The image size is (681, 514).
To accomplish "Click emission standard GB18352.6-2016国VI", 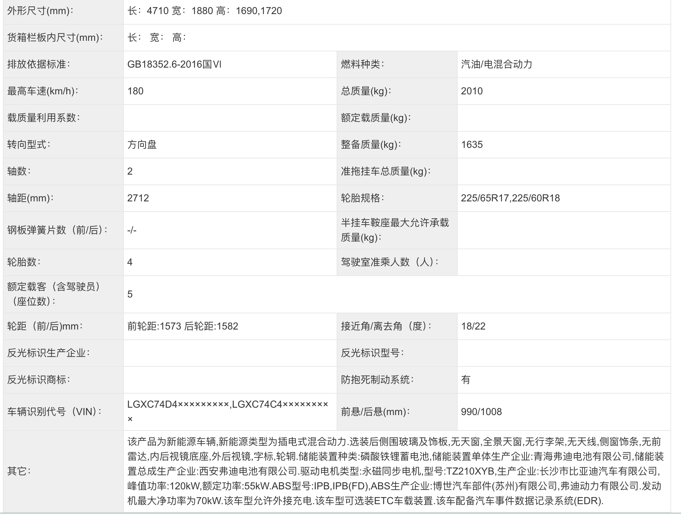I will click(x=174, y=64).
